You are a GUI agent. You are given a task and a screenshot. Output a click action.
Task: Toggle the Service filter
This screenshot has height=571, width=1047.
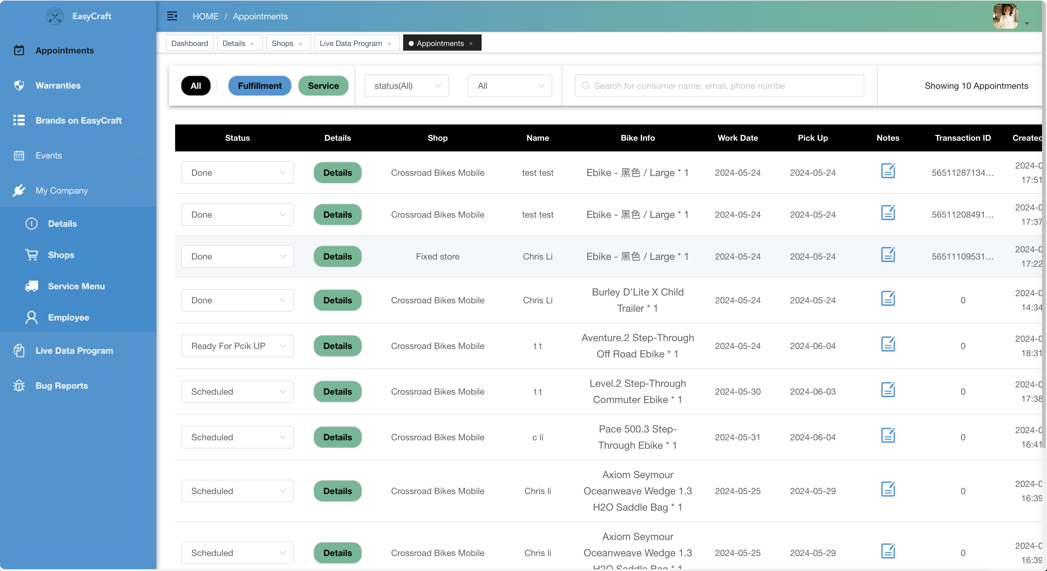(323, 86)
